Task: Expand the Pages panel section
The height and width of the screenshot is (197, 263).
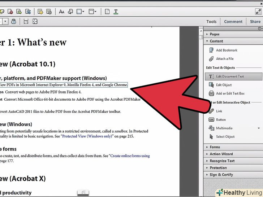Action: point(233,34)
